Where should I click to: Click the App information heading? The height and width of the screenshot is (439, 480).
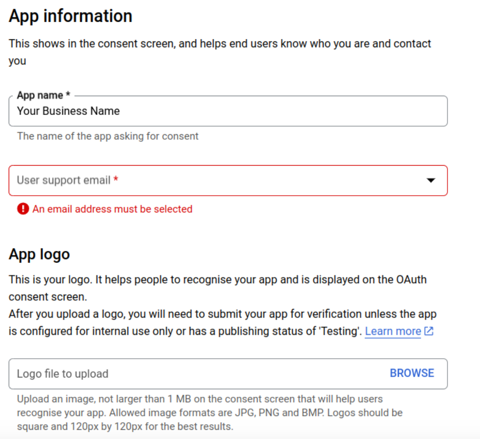click(71, 16)
